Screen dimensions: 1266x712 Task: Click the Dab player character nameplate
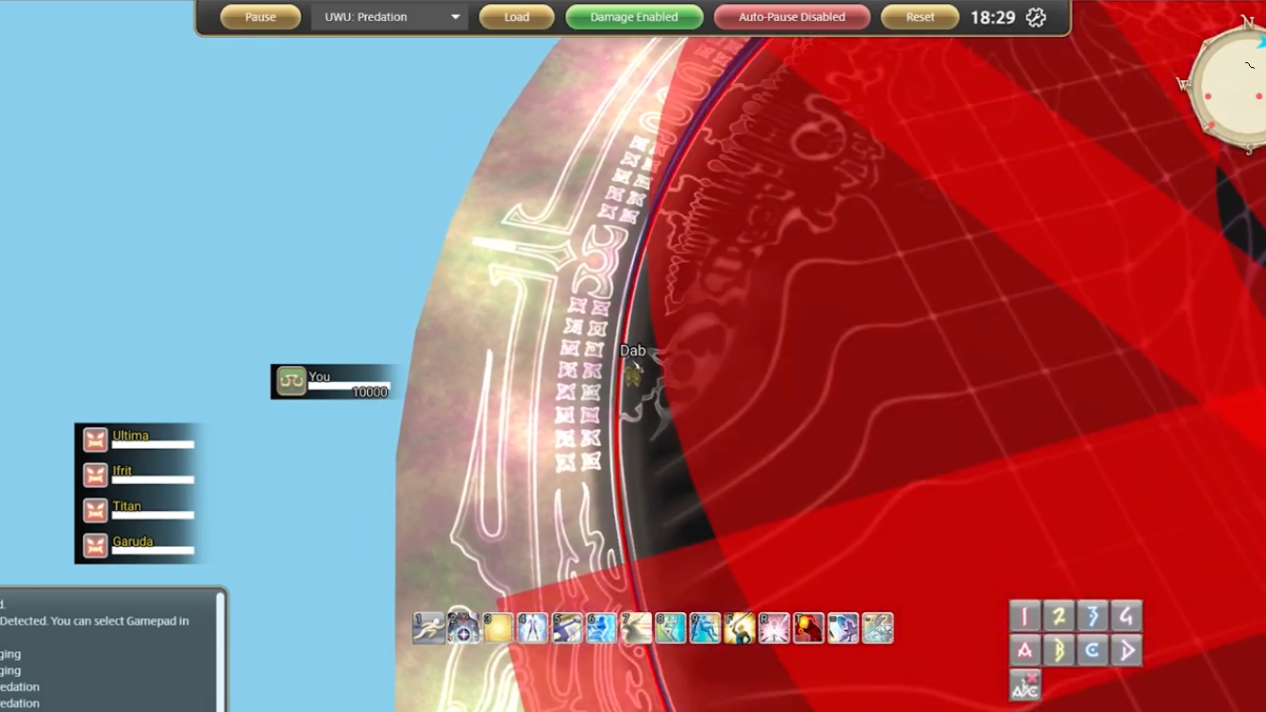[x=632, y=351]
